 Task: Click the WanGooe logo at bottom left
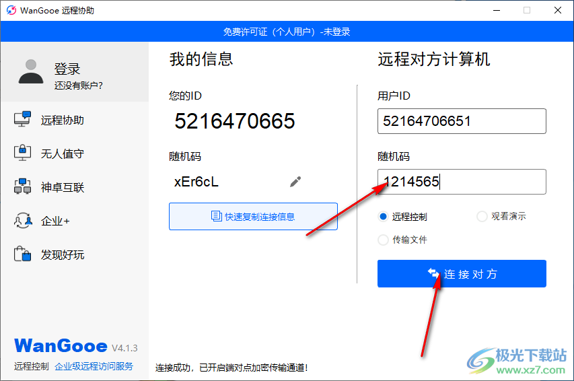click(61, 346)
